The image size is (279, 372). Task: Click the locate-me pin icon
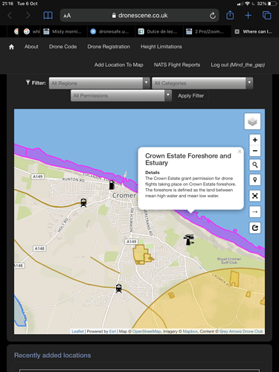click(254, 180)
